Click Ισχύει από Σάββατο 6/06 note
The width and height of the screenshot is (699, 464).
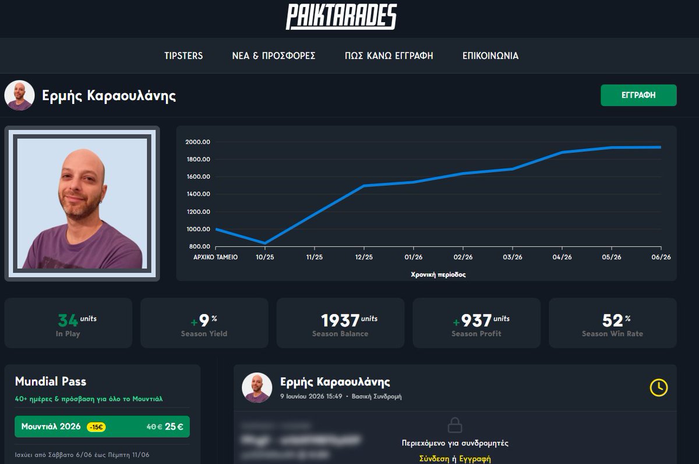click(x=82, y=454)
